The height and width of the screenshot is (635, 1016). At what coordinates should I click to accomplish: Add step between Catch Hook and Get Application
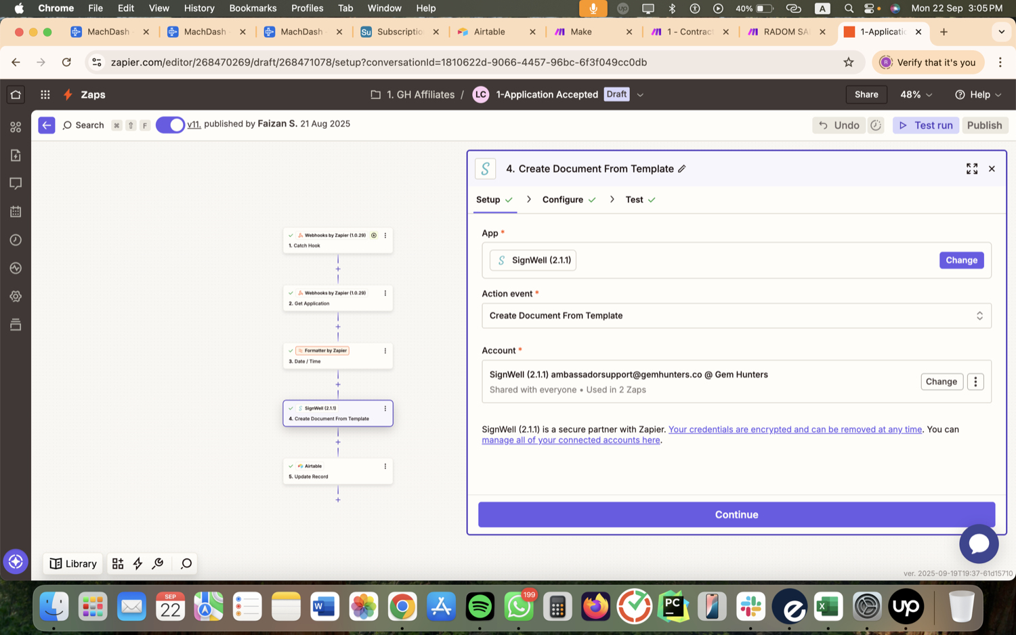point(338,269)
